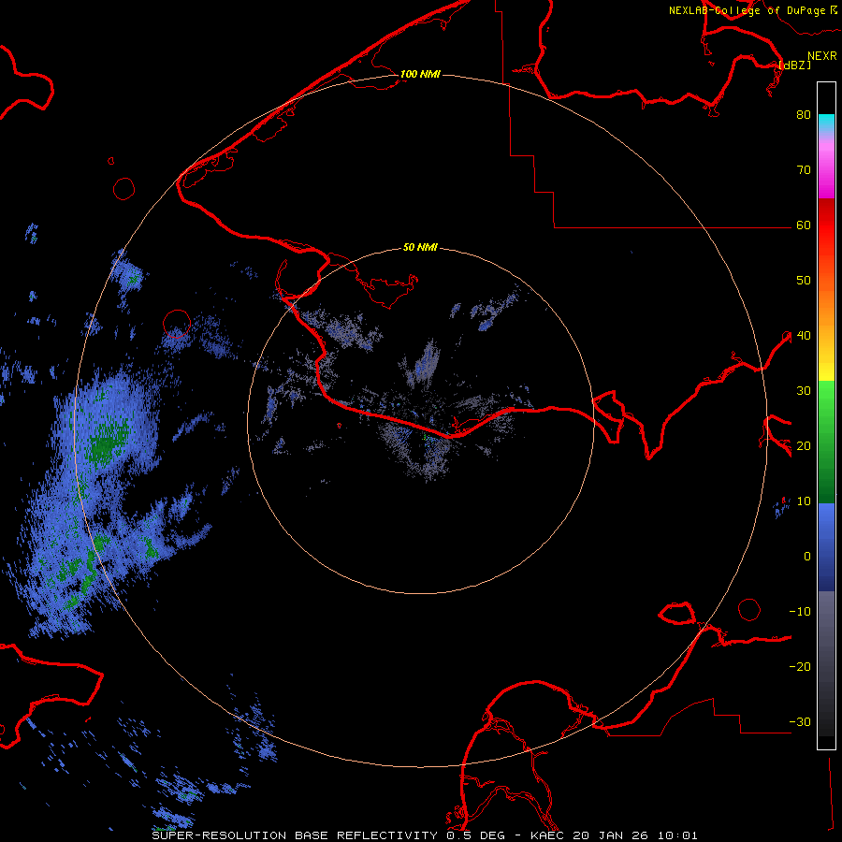Screen dimensions: 842x842
Task: Click the KAEC station identifier in the caption
Action: 548,835
